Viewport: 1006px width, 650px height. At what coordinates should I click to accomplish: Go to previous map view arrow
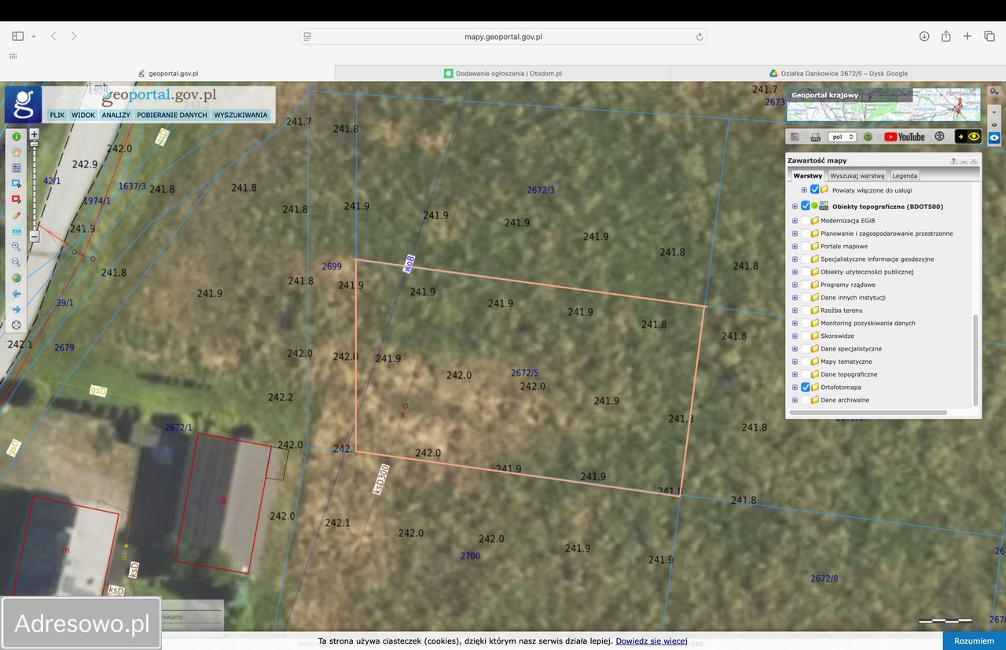click(x=16, y=294)
